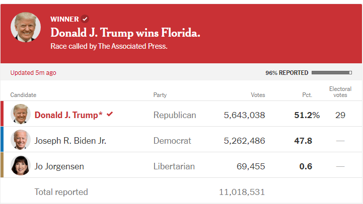This screenshot has height=204, width=363.
Task: Click Trump's large portrait in the red banner
Action: pyautogui.click(x=26, y=27)
